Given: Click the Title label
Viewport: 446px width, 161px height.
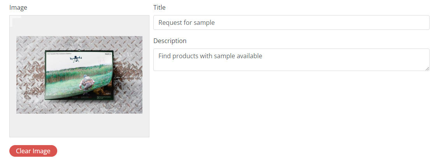Looking at the screenshot, I should [160, 7].
